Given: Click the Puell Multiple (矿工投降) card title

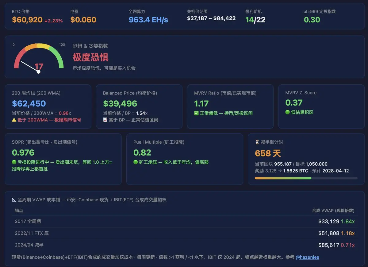Looking at the screenshot, I should [159, 142].
